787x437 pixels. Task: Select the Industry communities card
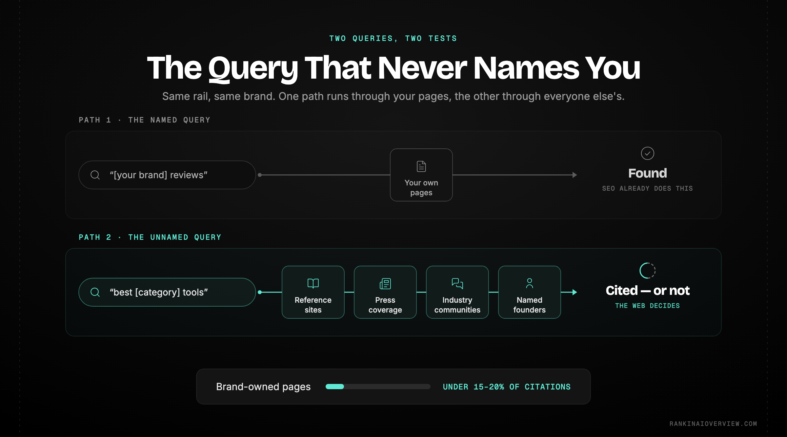(x=457, y=292)
